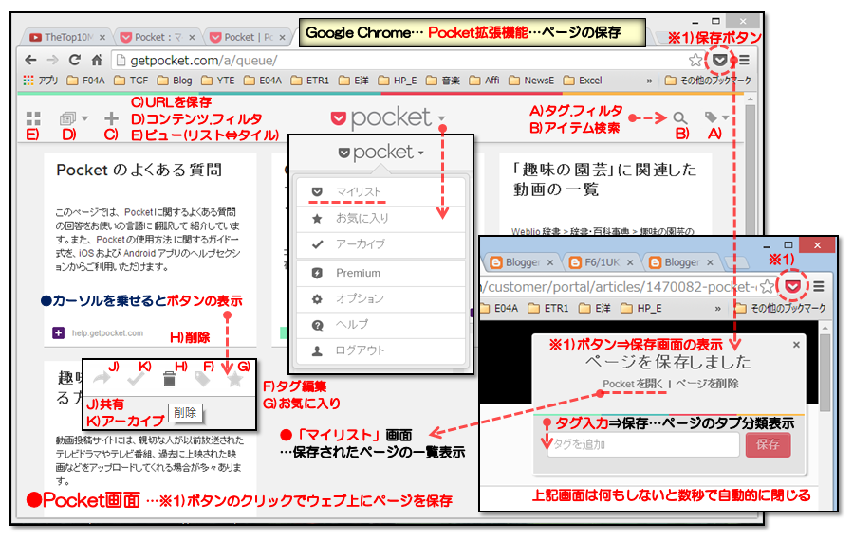853x539 pixels.
Task: Open the 音楽 bookmark folder
Action: click(x=443, y=81)
